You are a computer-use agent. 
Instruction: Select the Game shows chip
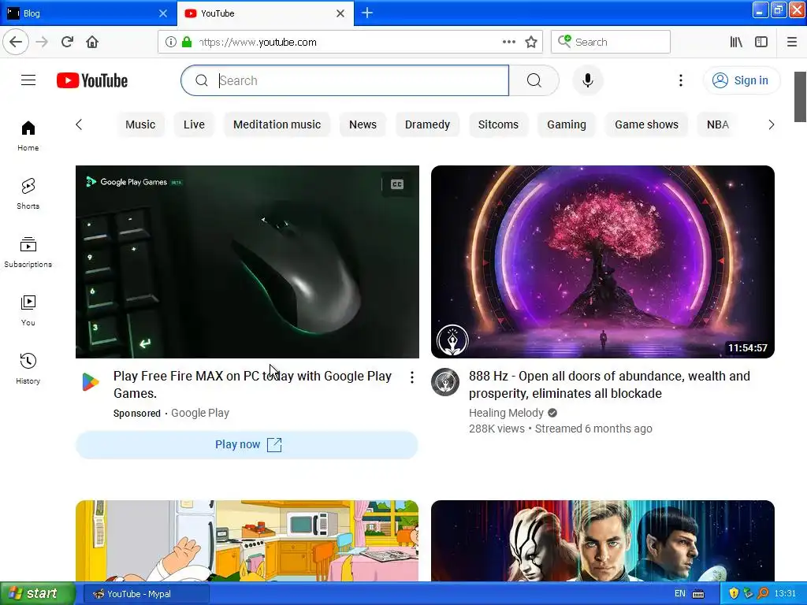coord(646,124)
